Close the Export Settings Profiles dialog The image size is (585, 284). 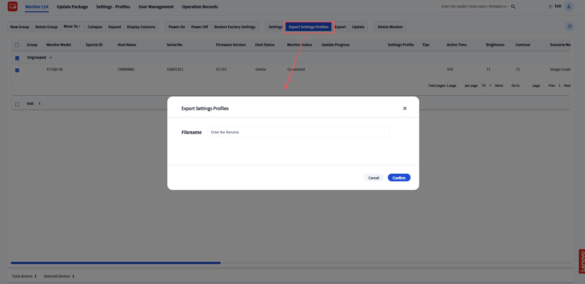tap(405, 108)
